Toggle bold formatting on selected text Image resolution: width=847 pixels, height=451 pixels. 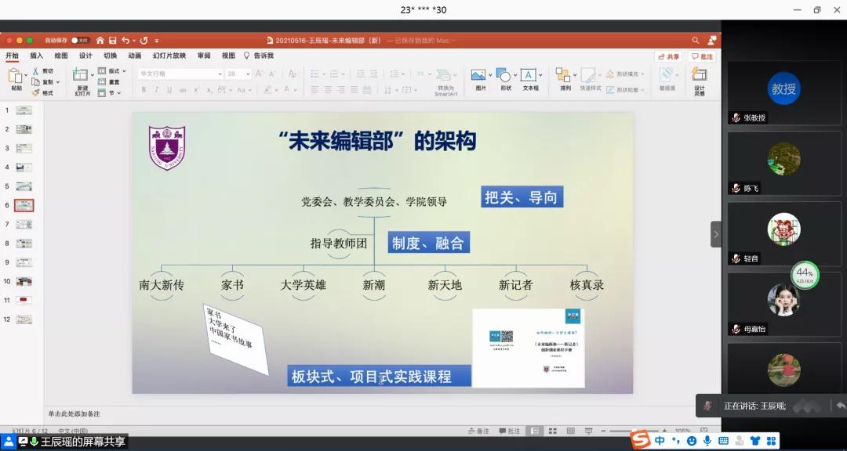coord(143,89)
